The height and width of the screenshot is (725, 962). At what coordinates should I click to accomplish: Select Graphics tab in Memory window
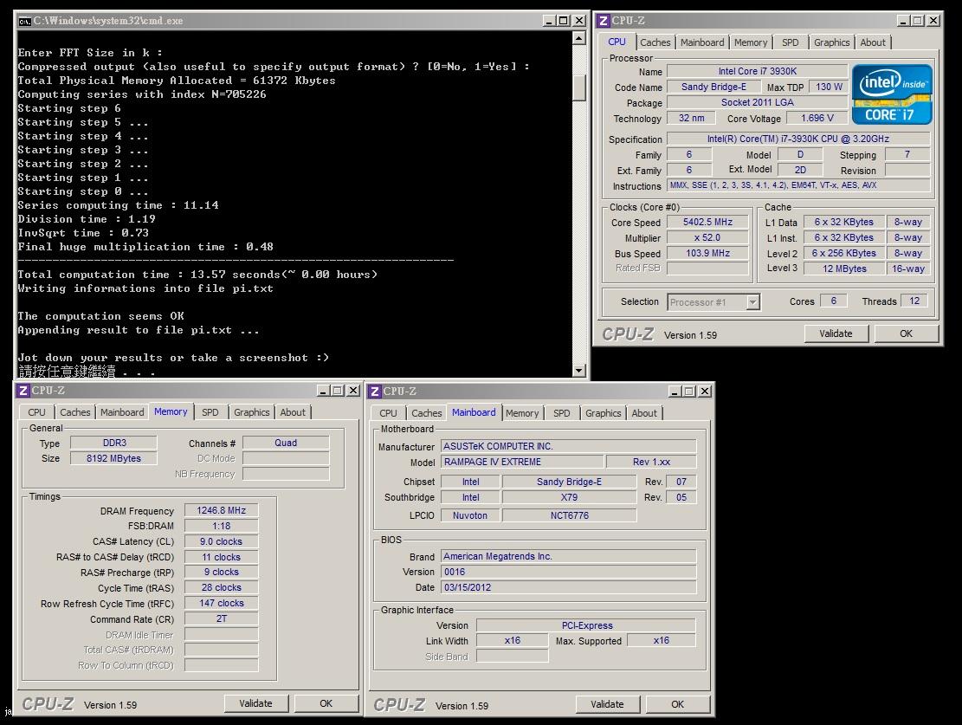coord(252,412)
